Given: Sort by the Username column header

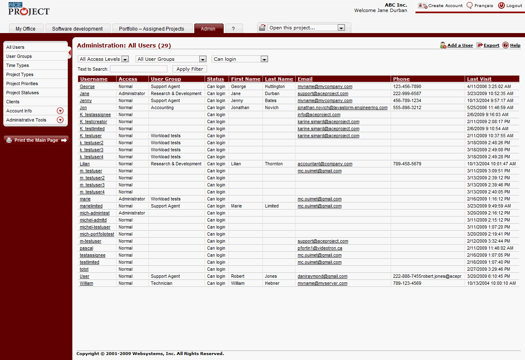Looking at the screenshot, I should [94, 79].
